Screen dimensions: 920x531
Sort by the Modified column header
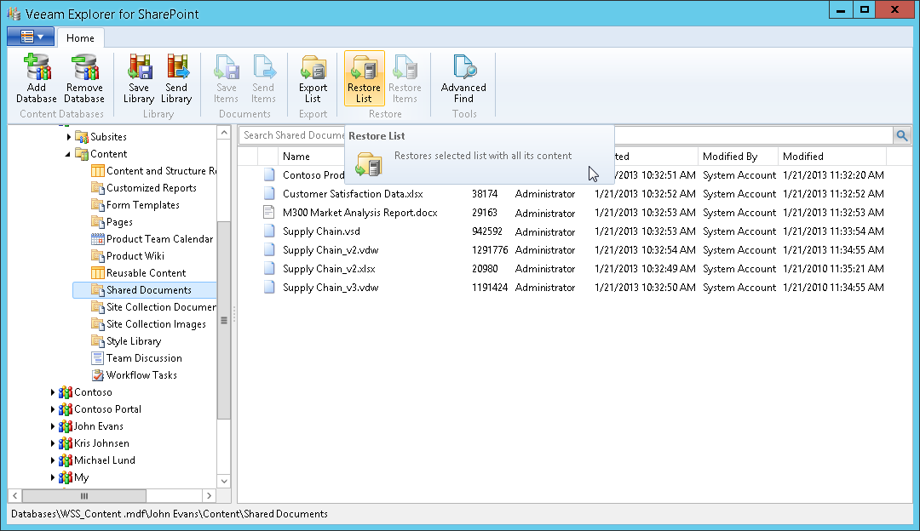[x=832, y=157]
